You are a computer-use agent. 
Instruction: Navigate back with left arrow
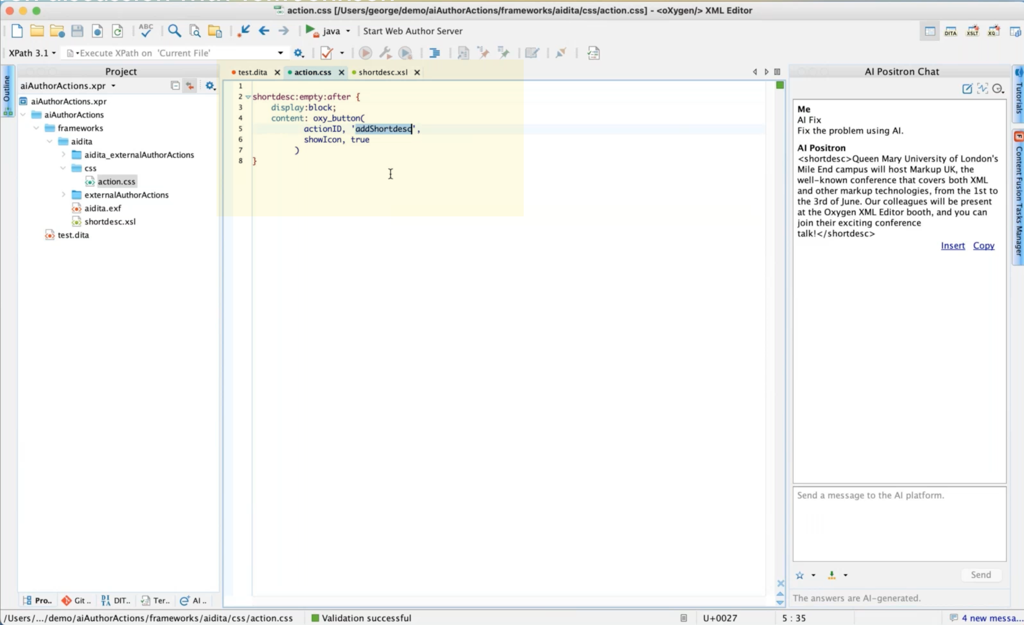264,31
